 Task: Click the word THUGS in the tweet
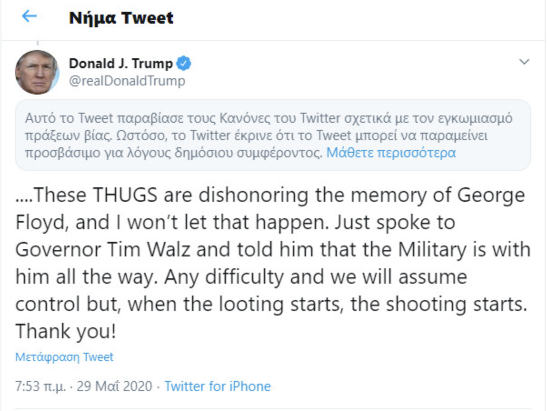pos(126,196)
